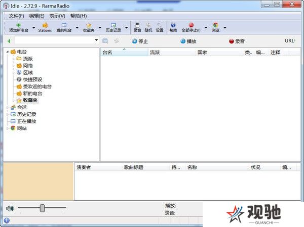The width and height of the screenshot is (304, 227).
Task: Mute audio with the speaker icon
Action: (x=10, y=208)
